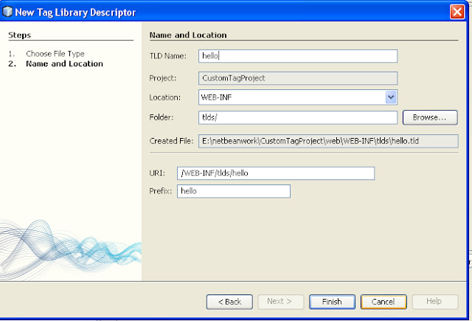472x321 pixels.
Task: Click the Created File path field
Action: pos(328,141)
